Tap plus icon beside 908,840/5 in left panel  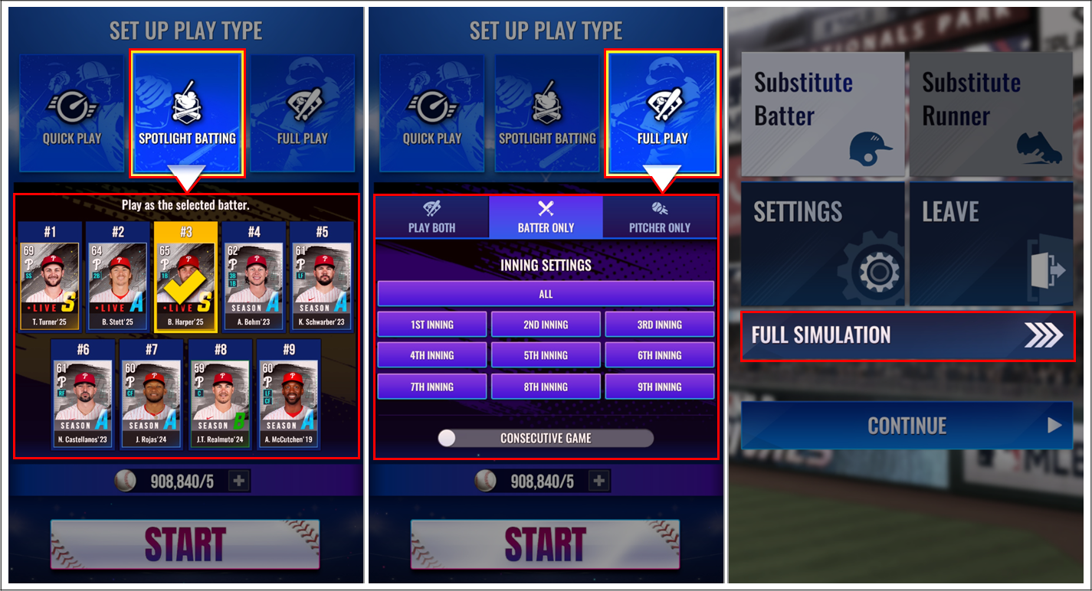point(238,481)
